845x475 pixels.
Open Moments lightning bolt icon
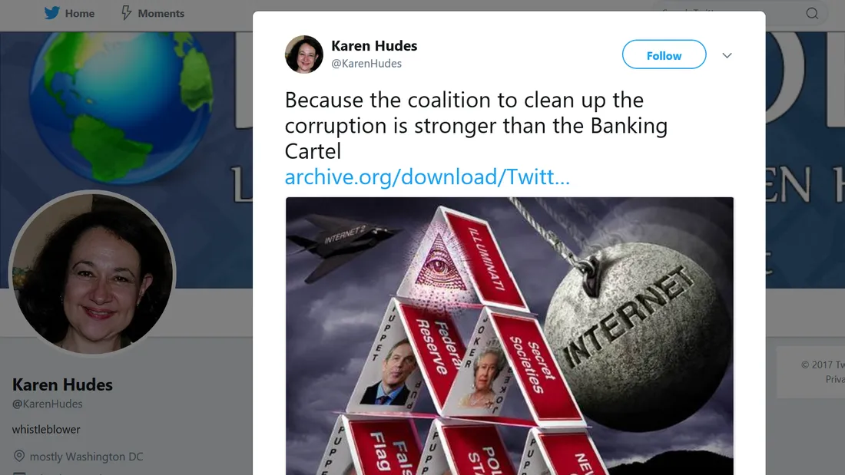click(126, 13)
